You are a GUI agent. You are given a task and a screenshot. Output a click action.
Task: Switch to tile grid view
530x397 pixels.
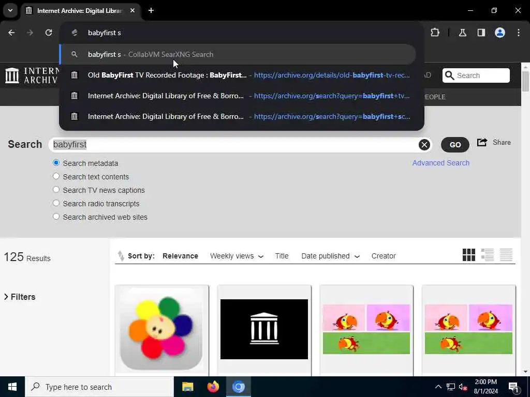(x=469, y=255)
